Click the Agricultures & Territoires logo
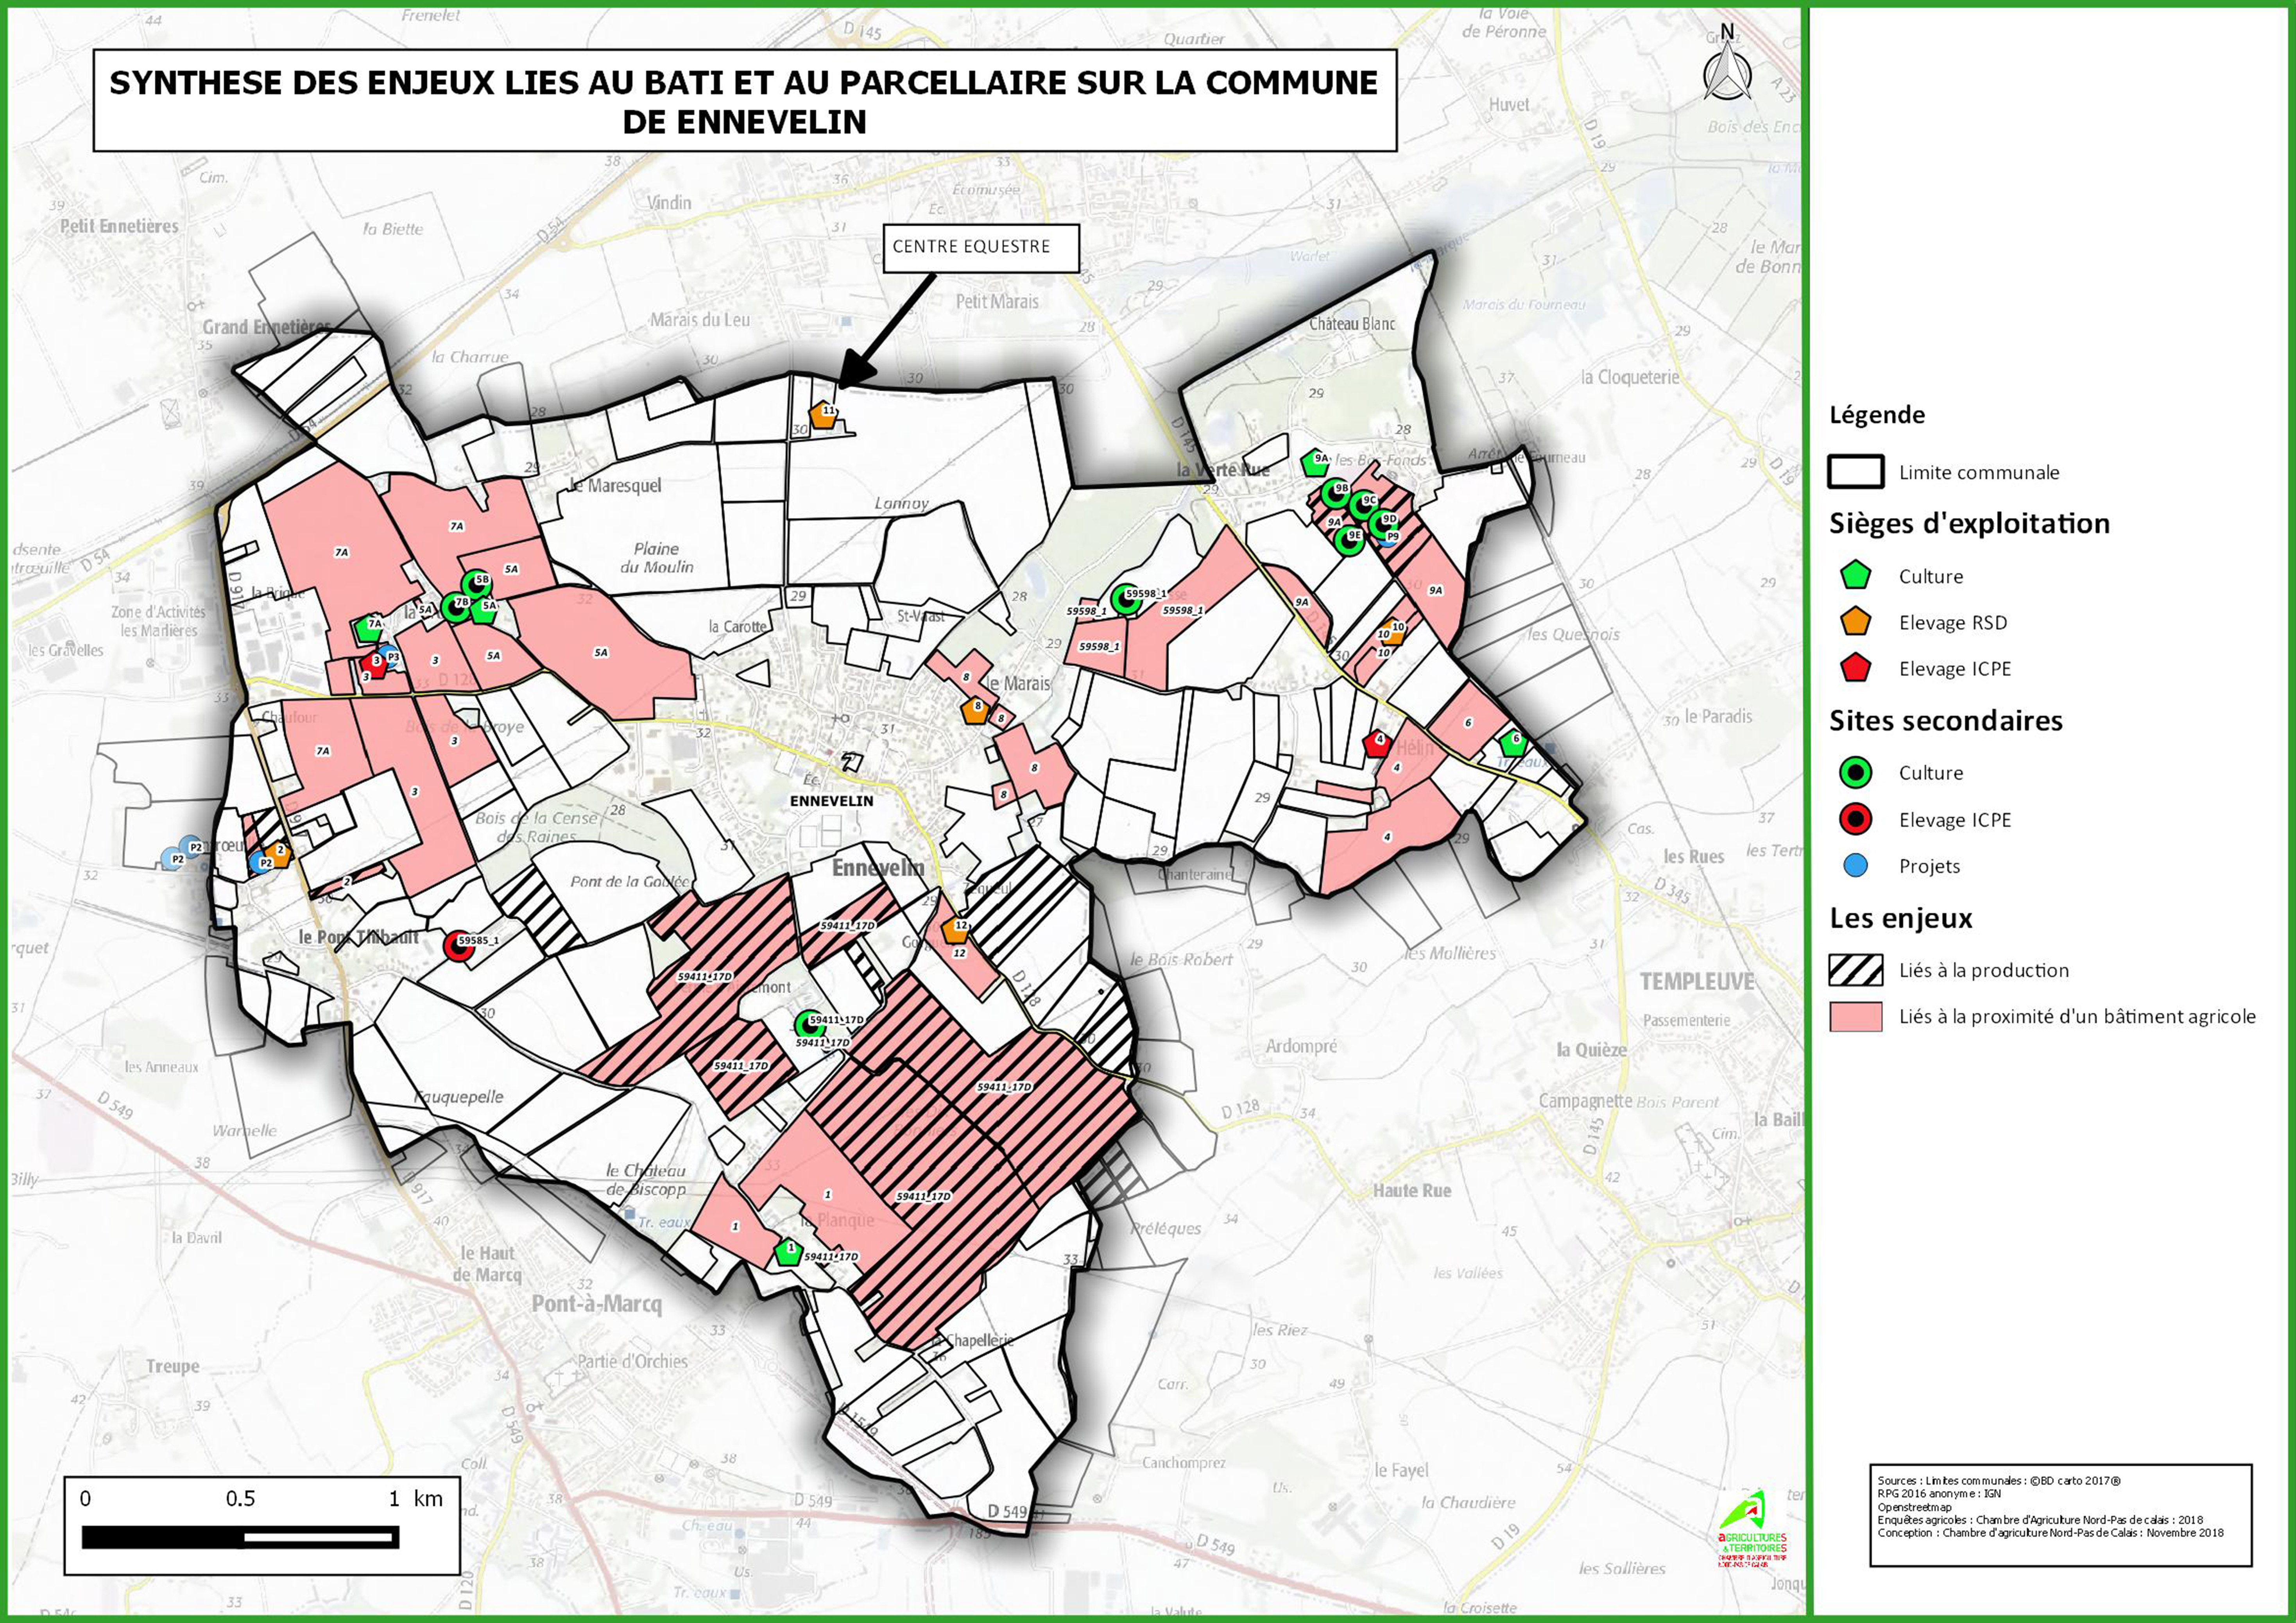The width and height of the screenshot is (2296, 1623). click(1752, 1529)
